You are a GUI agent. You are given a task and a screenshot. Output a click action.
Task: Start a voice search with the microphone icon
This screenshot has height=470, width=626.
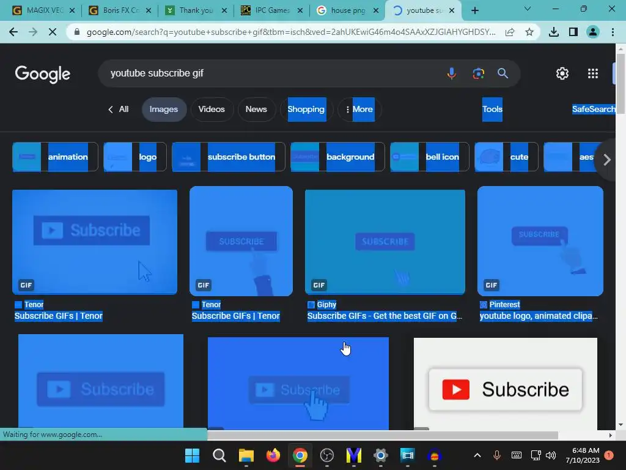(452, 73)
